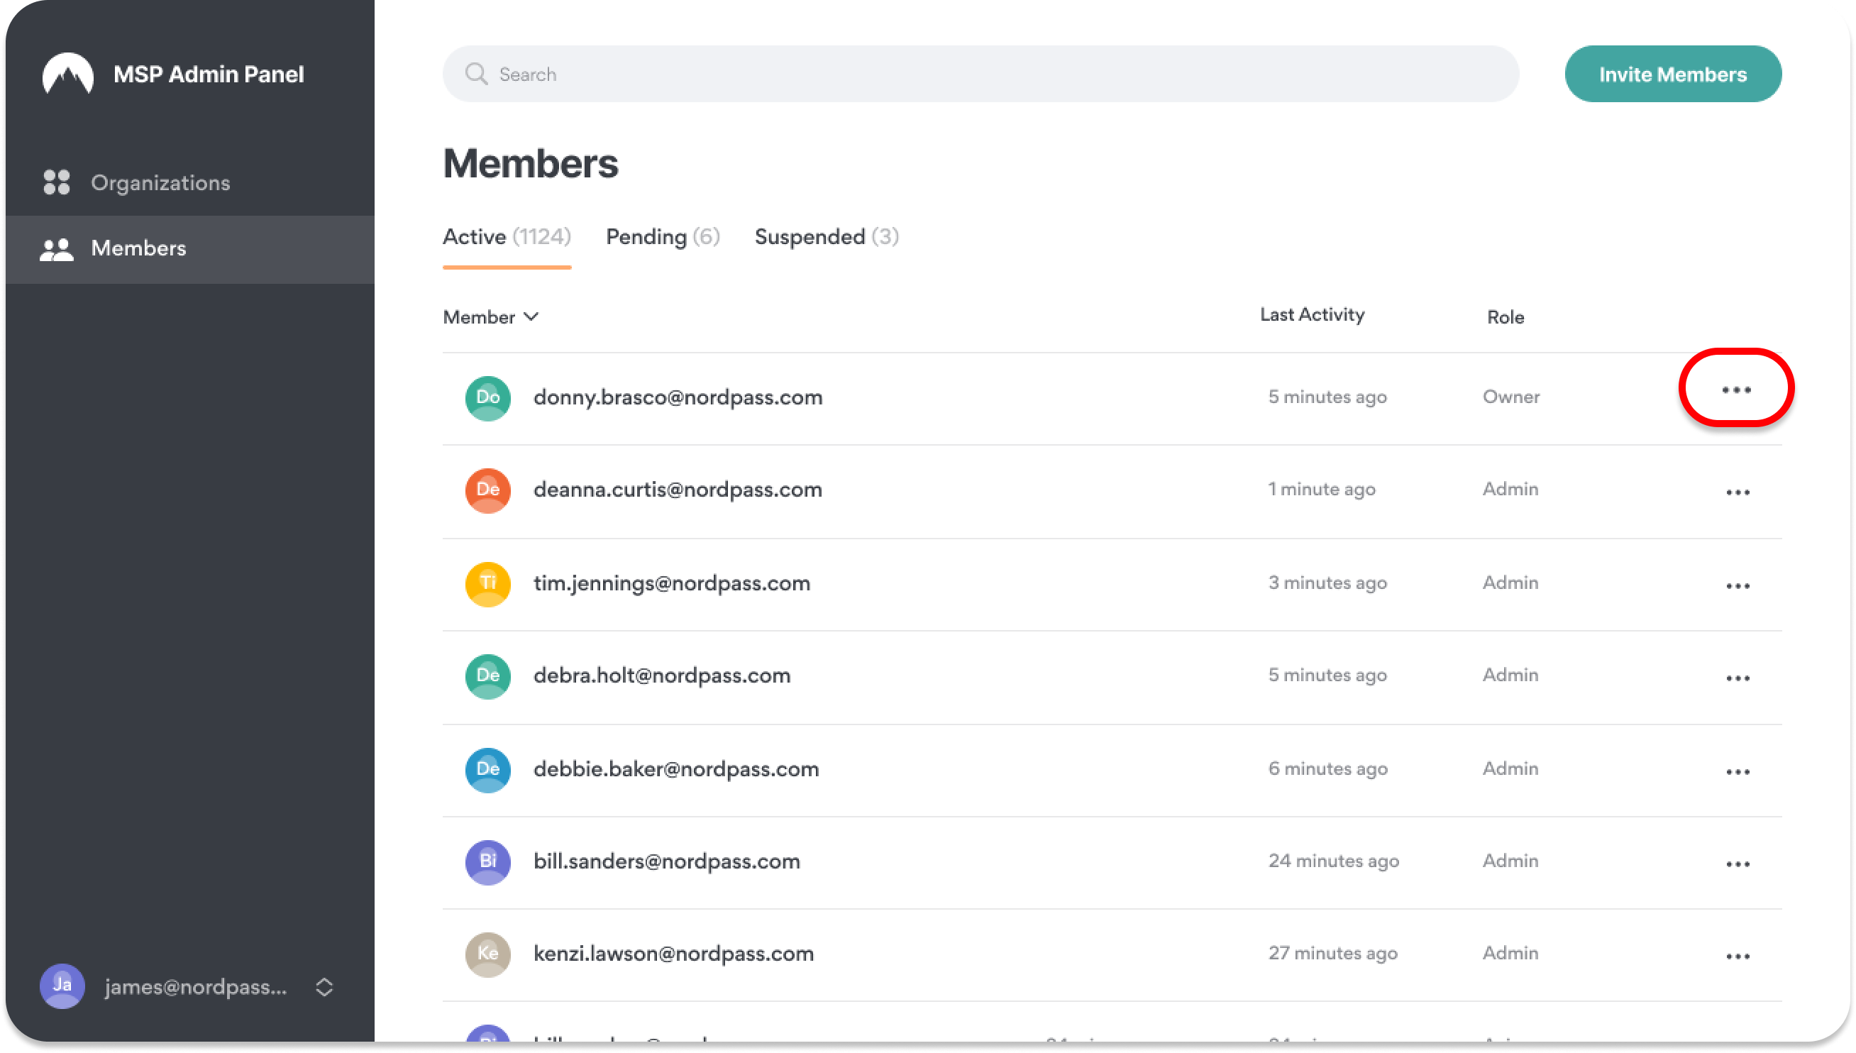
Task: Click the orange De avatar for deanna.curtis
Action: [488, 490]
